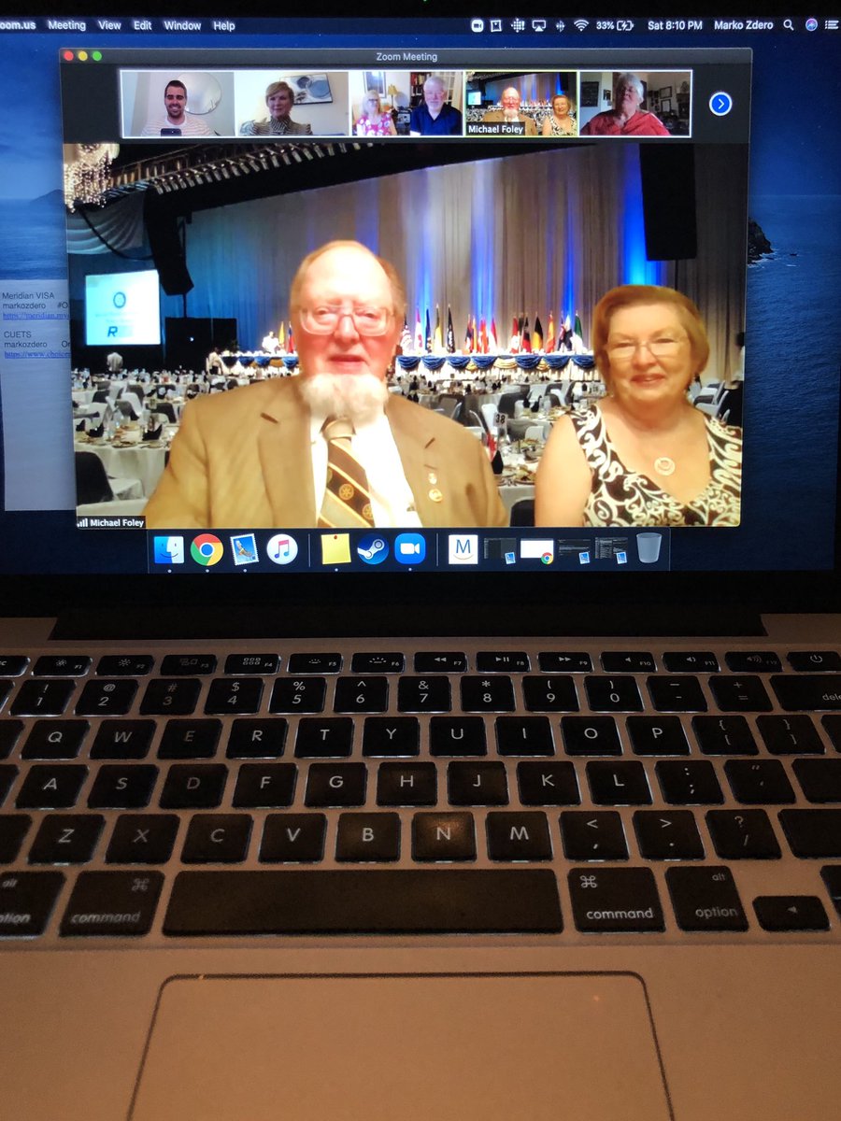Image resolution: width=841 pixels, height=1121 pixels.
Task: Open Spotlight search magnifier
Action: [789, 25]
